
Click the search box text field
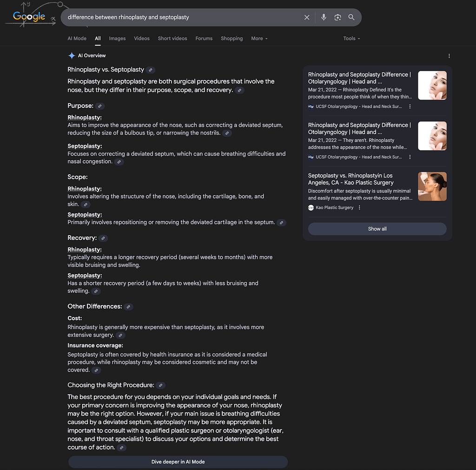(182, 17)
